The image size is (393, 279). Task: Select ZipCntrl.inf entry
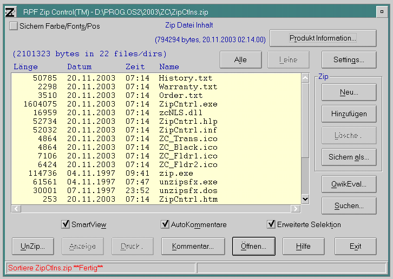point(156,130)
